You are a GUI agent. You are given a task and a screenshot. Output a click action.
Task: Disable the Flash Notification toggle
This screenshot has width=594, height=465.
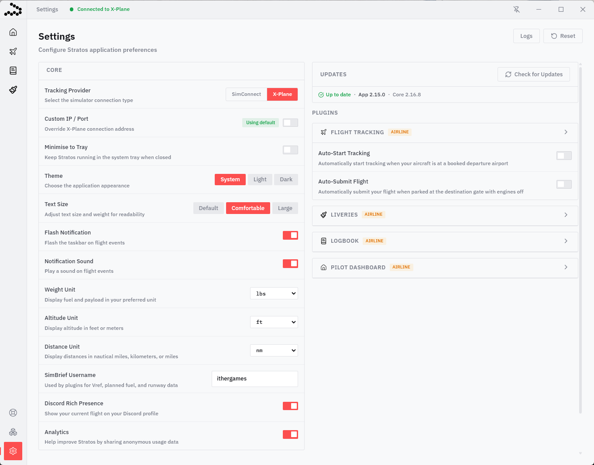tap(290, 235)
